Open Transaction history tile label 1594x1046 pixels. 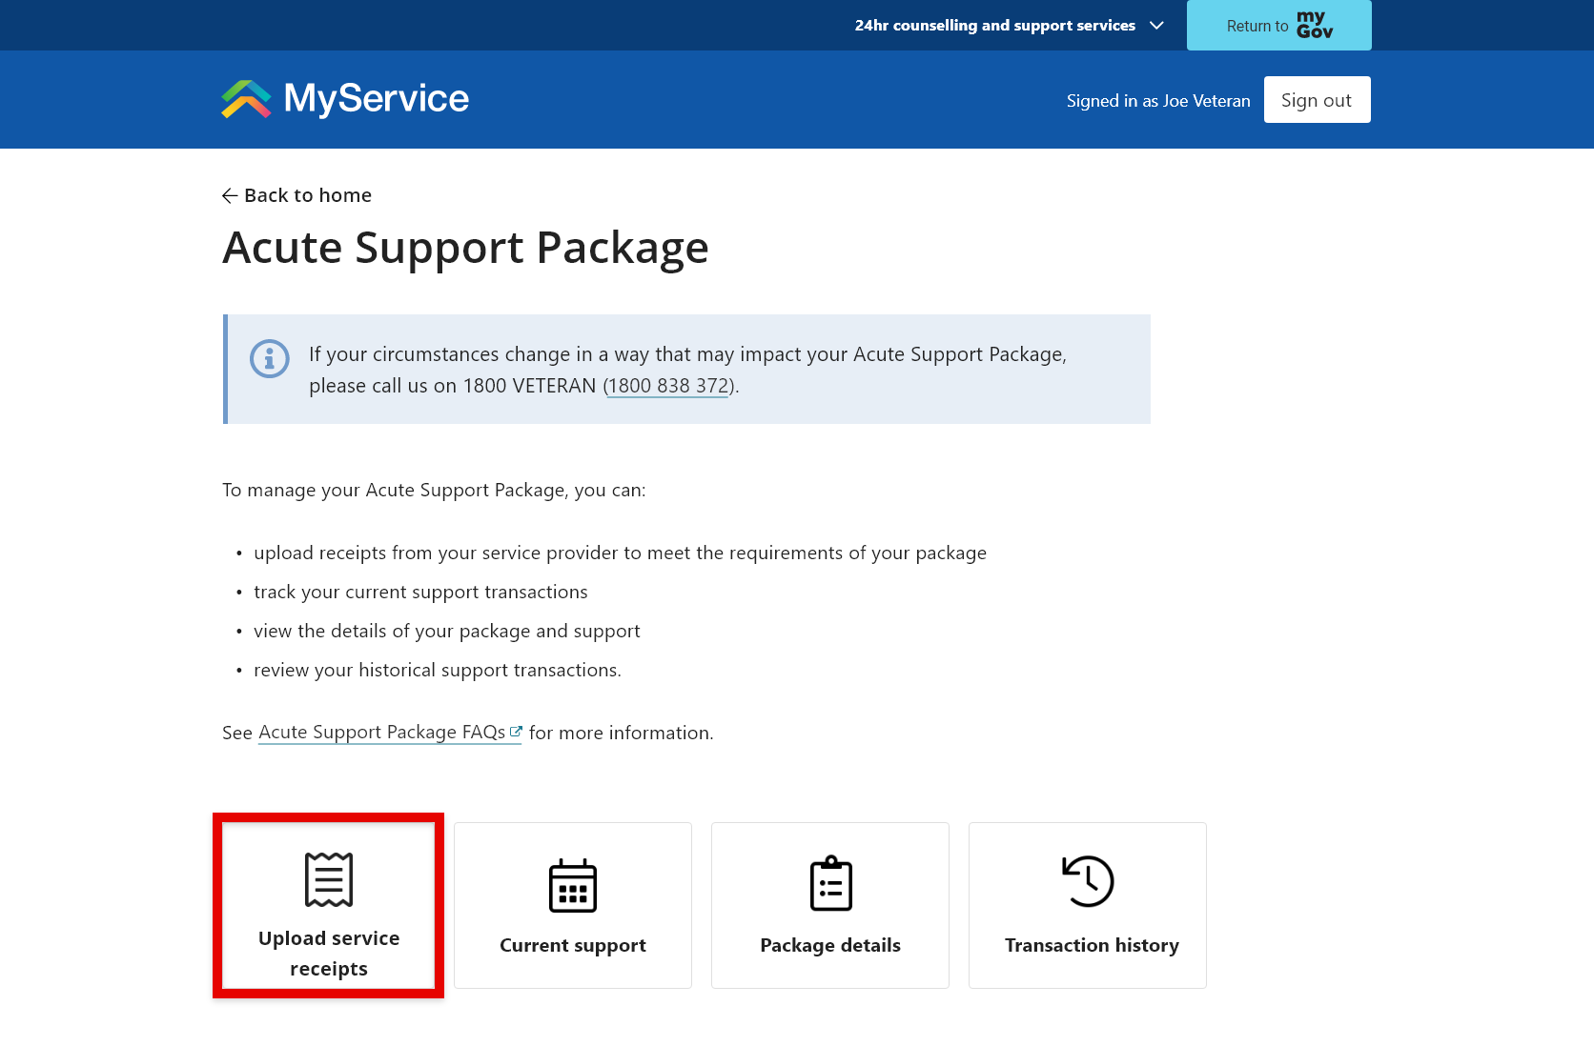[x=1092, y=945]
